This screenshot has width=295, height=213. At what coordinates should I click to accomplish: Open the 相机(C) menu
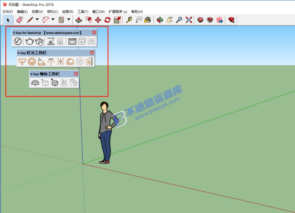tap(52, 12)
